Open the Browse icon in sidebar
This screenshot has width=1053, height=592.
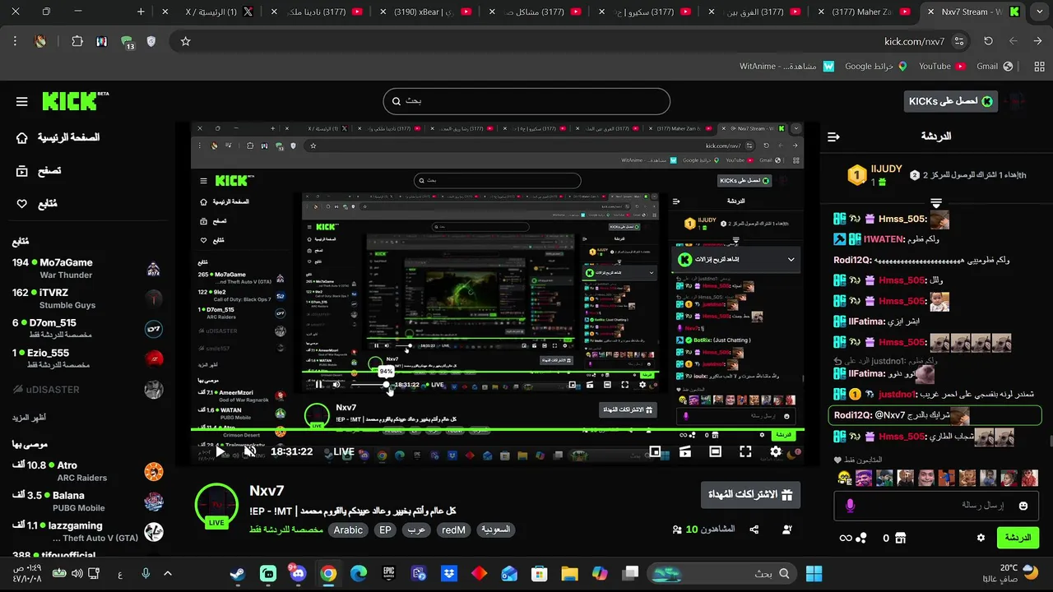tap(22, 171)
